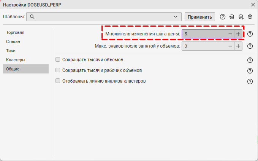Open help for Макс. знаков после запятой
This screenshot has height=161, width=258.
click(250, 46)
